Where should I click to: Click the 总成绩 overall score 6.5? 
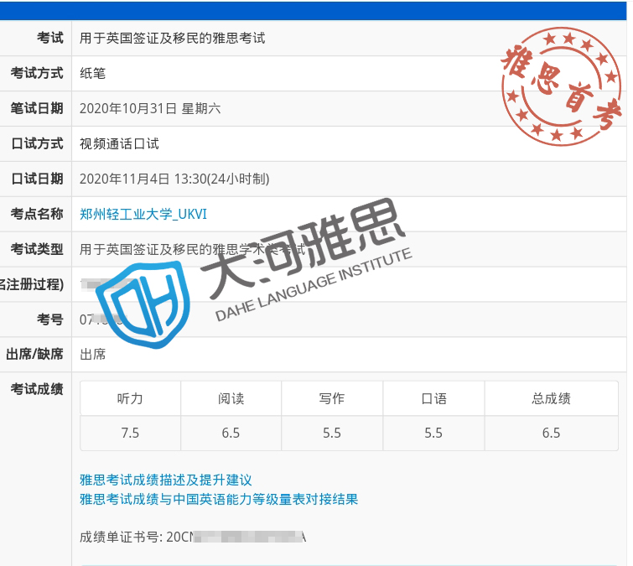(x=551, y=434)
